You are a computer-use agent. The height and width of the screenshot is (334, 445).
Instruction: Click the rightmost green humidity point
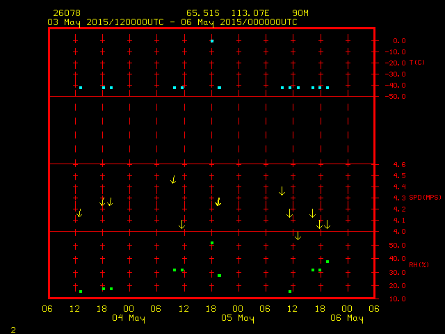327,262
